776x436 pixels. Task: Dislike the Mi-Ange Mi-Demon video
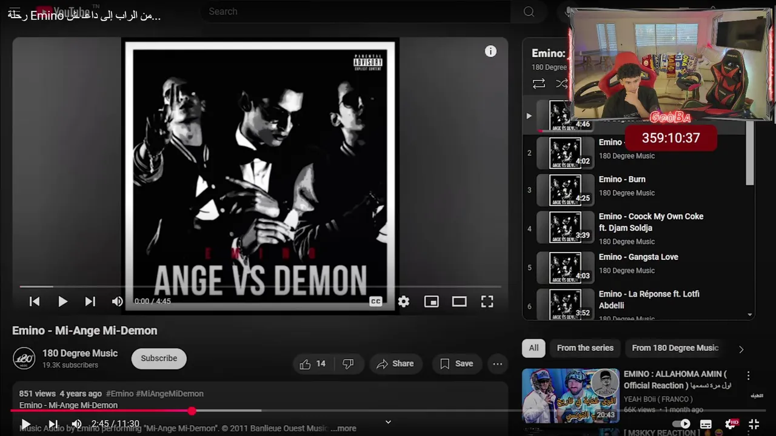(348, 364)
